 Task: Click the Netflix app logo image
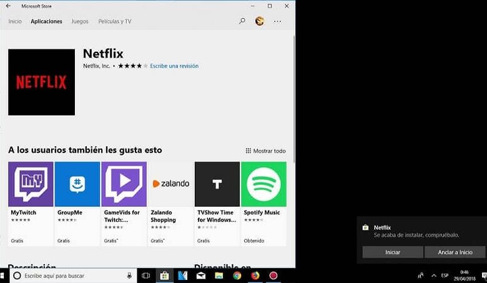click(x=42, y=82)
